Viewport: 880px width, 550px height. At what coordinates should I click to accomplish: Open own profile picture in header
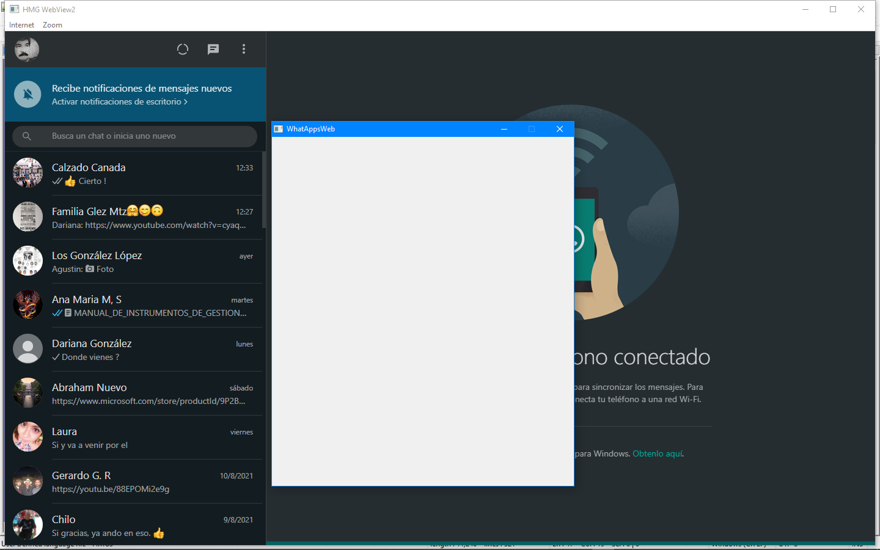point(27,50)
